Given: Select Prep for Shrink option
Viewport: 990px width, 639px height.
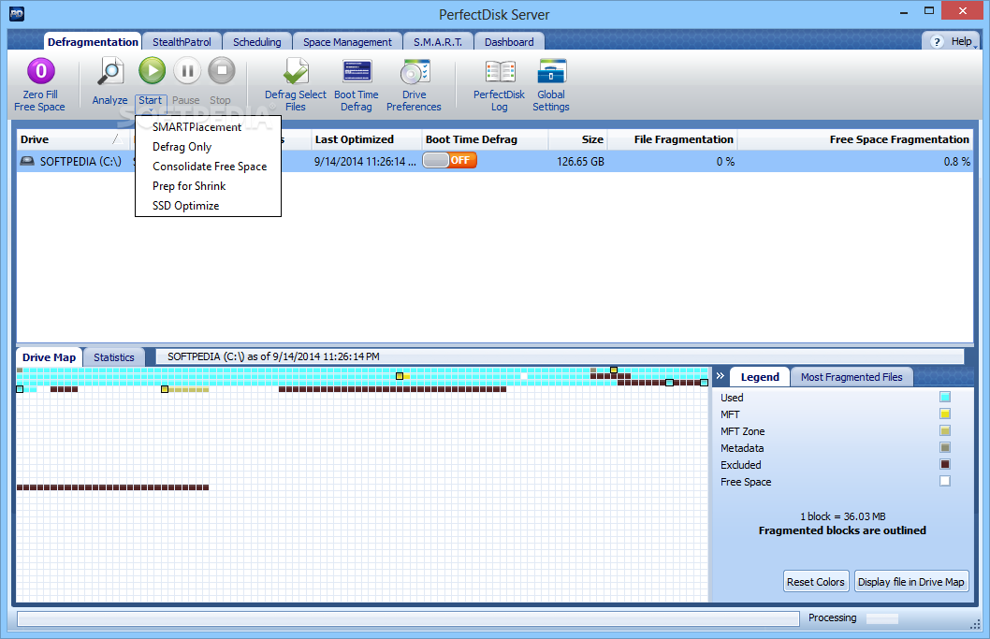Looking at the screenshot, I should coord(189,185).
